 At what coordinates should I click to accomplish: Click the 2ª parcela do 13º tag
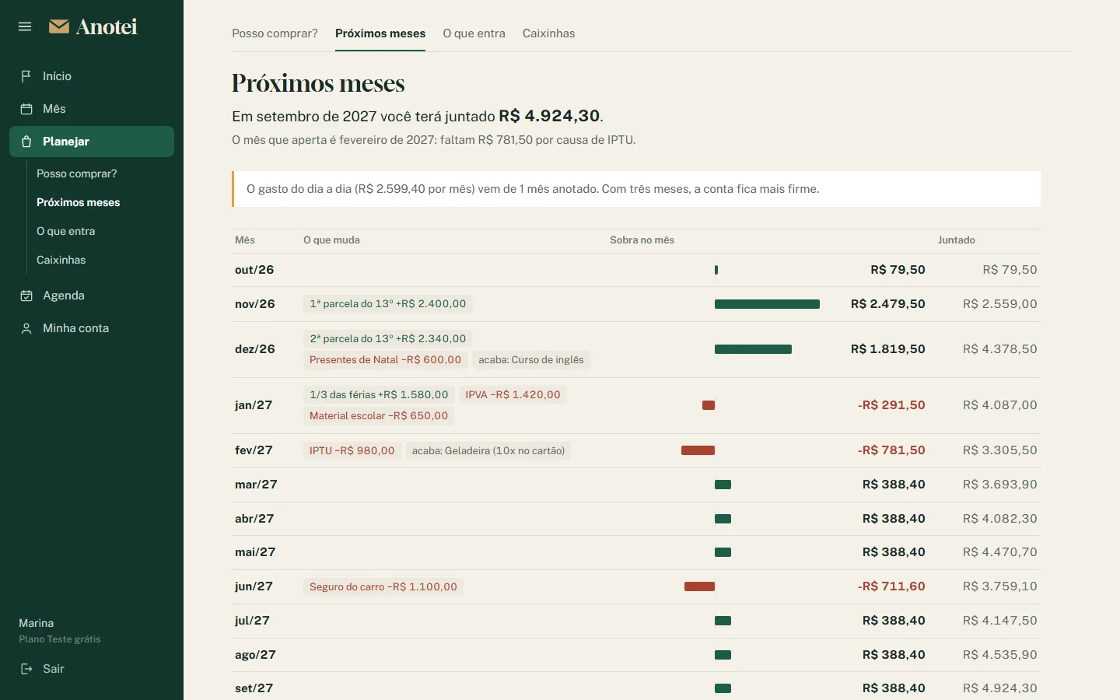click(387, 339)
